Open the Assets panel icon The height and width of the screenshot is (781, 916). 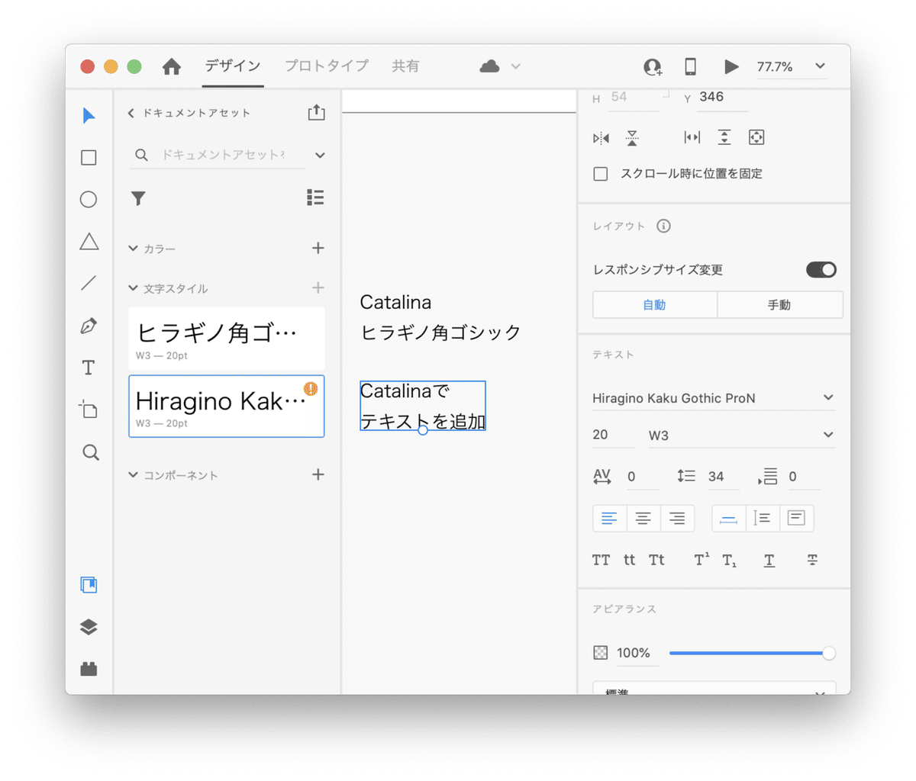[89, 585]
